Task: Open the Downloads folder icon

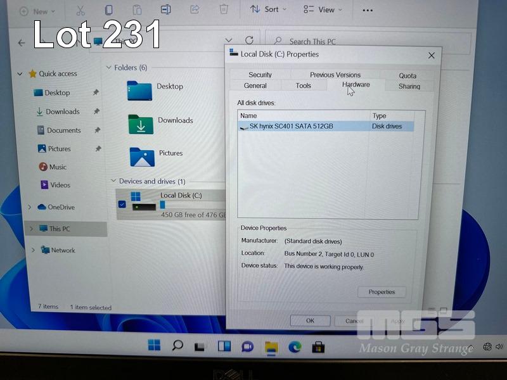Action: tap(141, 124)
